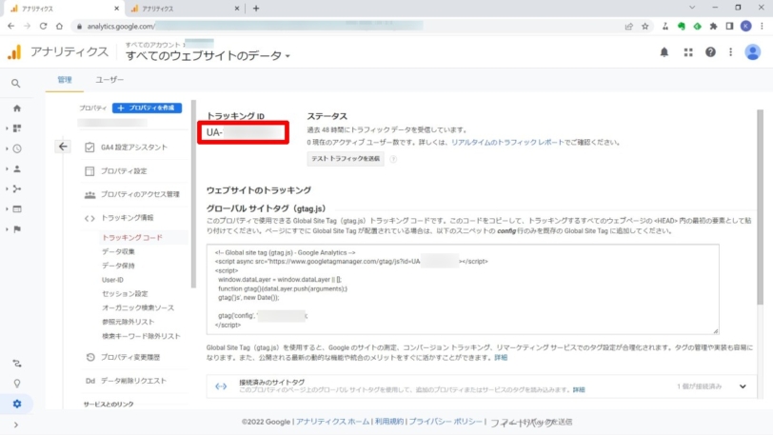
Task: Click the プロパティを作成 button
Action: pos(147,108)
